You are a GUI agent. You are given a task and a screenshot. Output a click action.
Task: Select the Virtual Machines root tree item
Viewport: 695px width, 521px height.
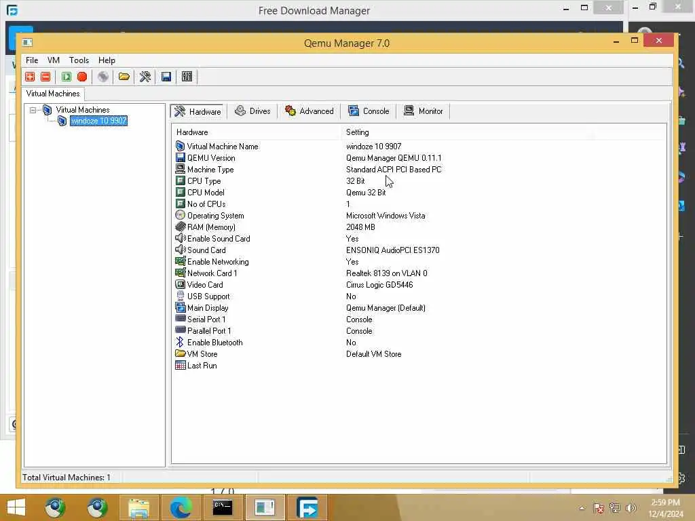click(x=82, y=109)
